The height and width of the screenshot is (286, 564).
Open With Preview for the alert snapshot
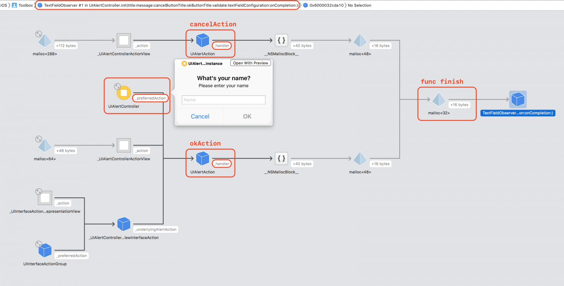[250, 63]
